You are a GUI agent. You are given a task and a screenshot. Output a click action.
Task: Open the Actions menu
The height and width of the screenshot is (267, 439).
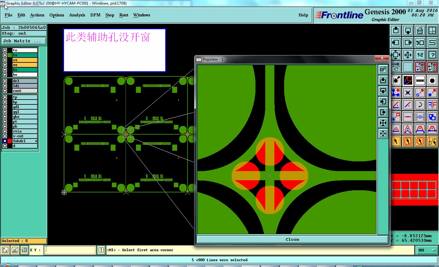coord(37,15)
